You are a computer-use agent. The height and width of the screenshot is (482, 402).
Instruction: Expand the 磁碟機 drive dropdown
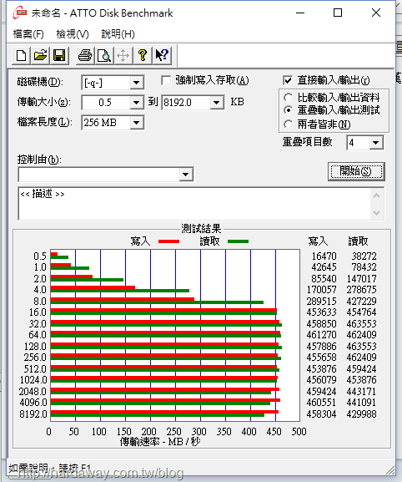136,83
